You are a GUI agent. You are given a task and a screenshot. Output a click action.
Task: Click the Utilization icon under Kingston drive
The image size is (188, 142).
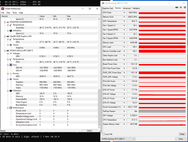tap(11, 31)
